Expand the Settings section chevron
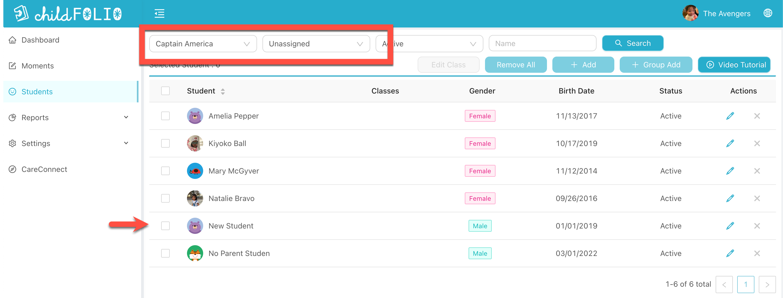 [126, 143]
